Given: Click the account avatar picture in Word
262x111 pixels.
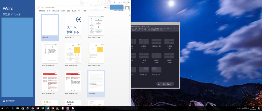Looking at the screenshot, I should click(127, 9).
